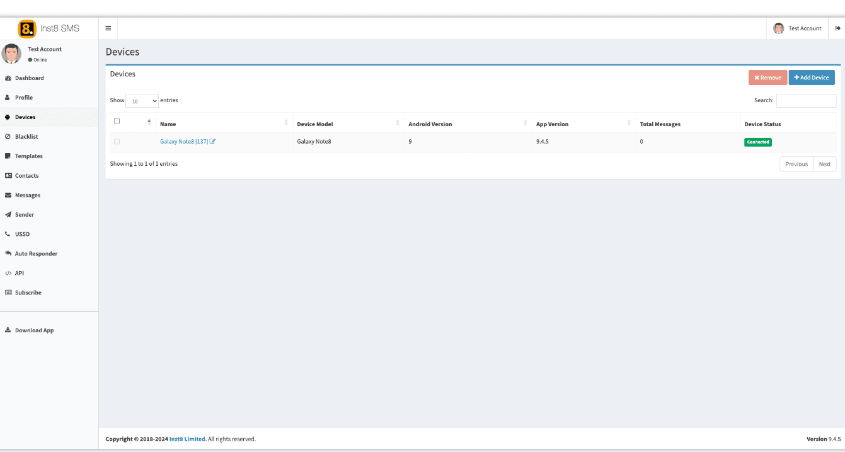The width and height of the screenshot is (845, 452).
Task: Open the Show entries dropdown
Action: [x=142, y=101]
